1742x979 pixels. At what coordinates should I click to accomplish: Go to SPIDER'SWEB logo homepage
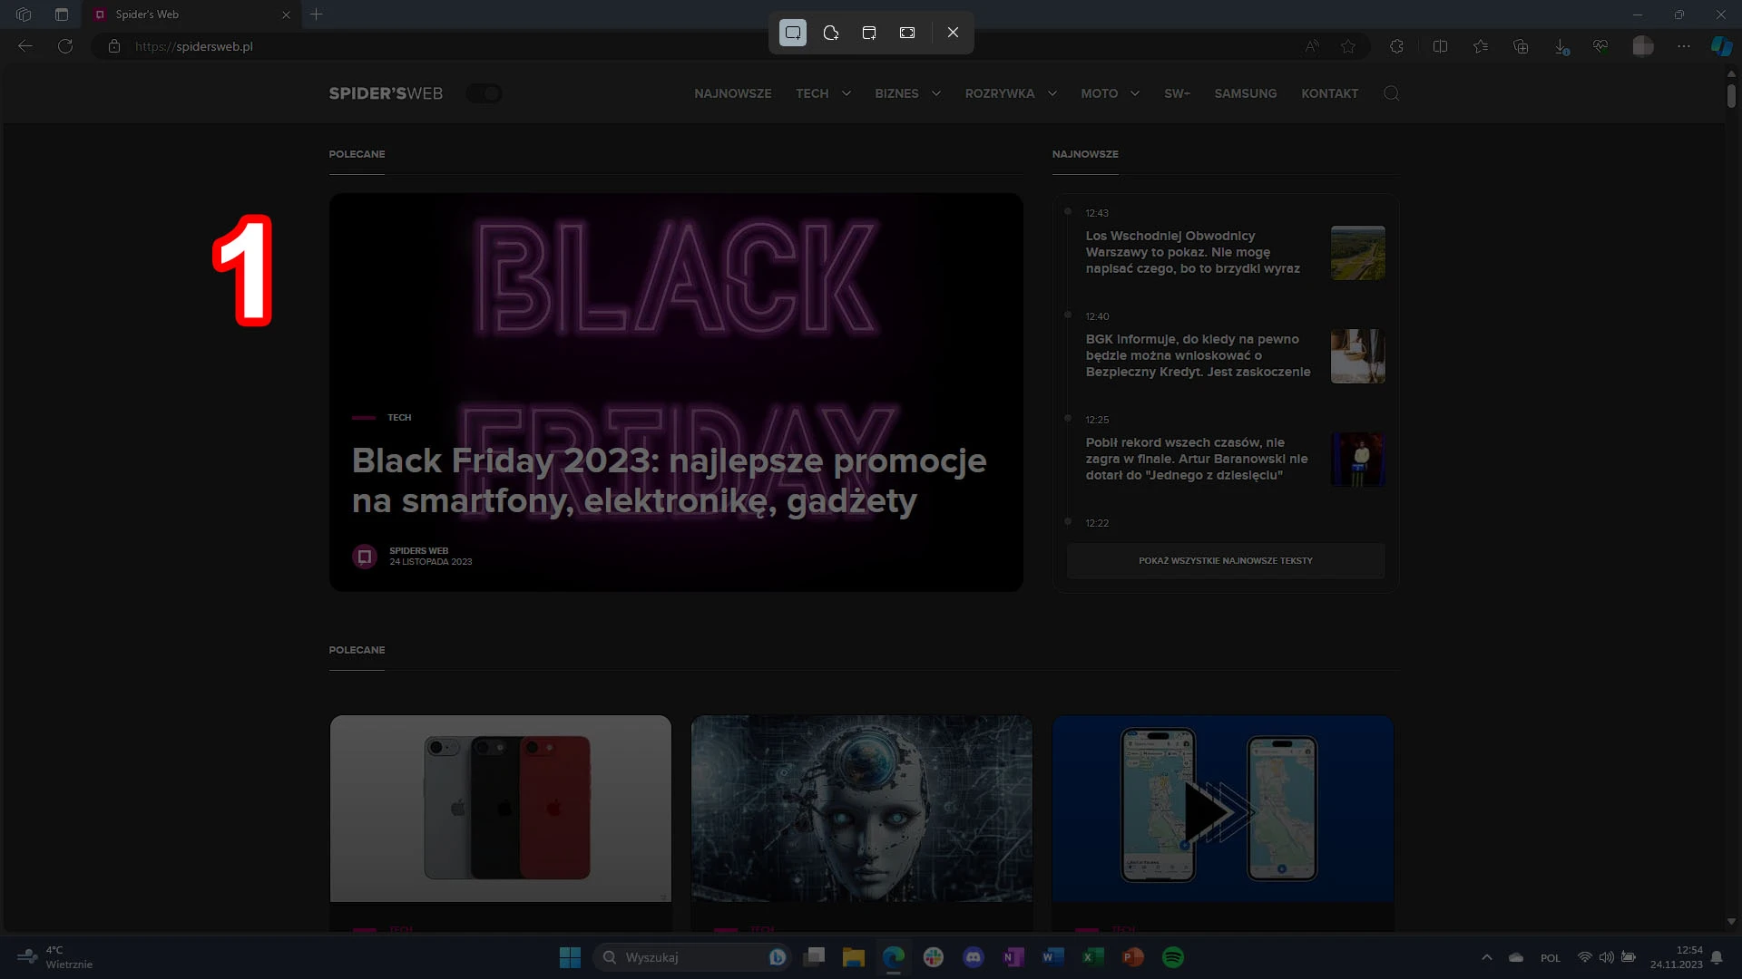[x=386, y=93]
